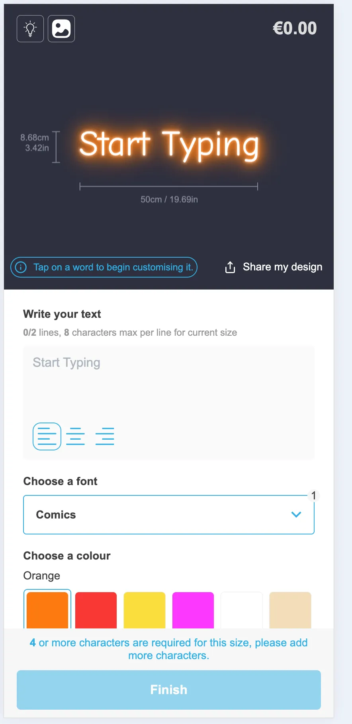Select right text alignment

pos(105,436)
